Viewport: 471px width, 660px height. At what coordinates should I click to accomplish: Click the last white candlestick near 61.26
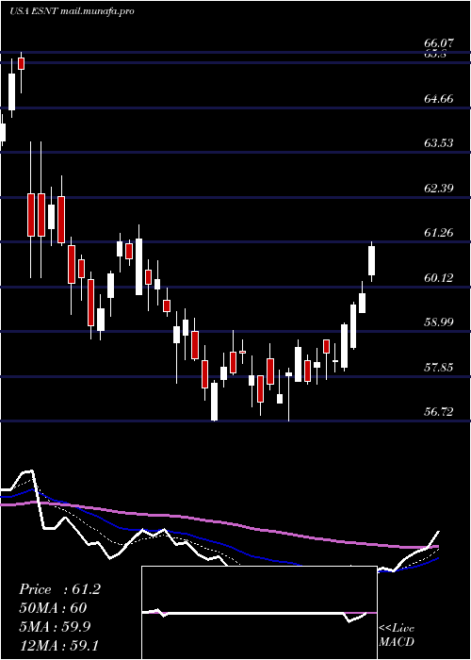tap(371, 261)
